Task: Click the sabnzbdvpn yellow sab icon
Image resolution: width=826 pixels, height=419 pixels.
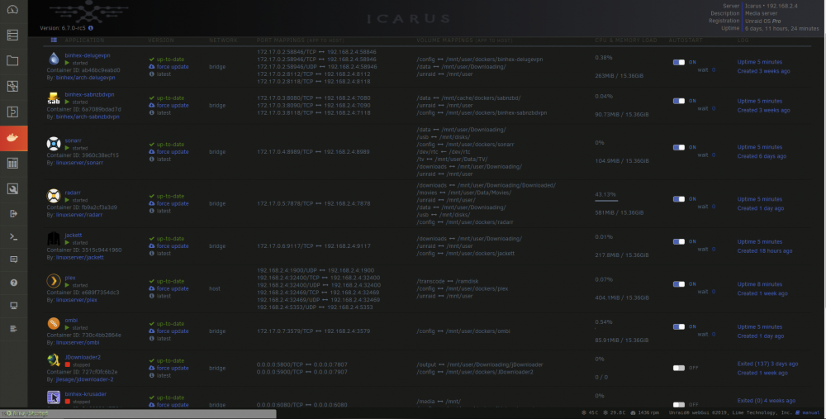Action: coord(54,98)
